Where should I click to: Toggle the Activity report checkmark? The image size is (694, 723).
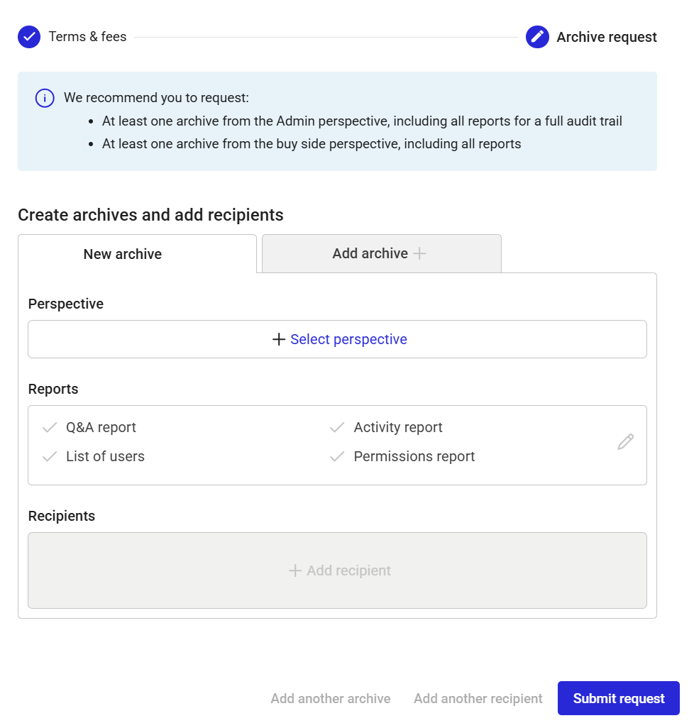point(337,427)
